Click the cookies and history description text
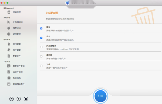162x104 pixels. coord(62,49)
